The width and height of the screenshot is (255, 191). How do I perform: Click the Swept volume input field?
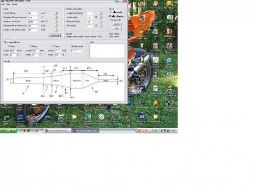pyautogui.click(x=33, y=13)
